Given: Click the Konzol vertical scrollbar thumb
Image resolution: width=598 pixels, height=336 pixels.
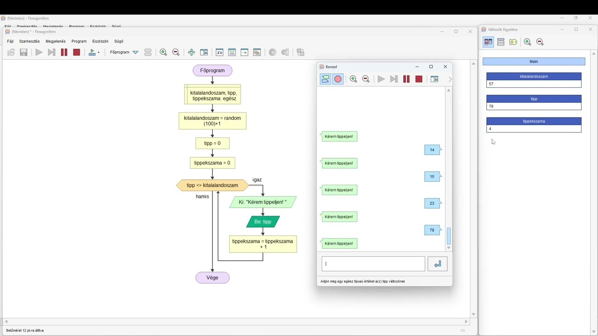Looking at the screenshot, I should [x=449, y=236].
